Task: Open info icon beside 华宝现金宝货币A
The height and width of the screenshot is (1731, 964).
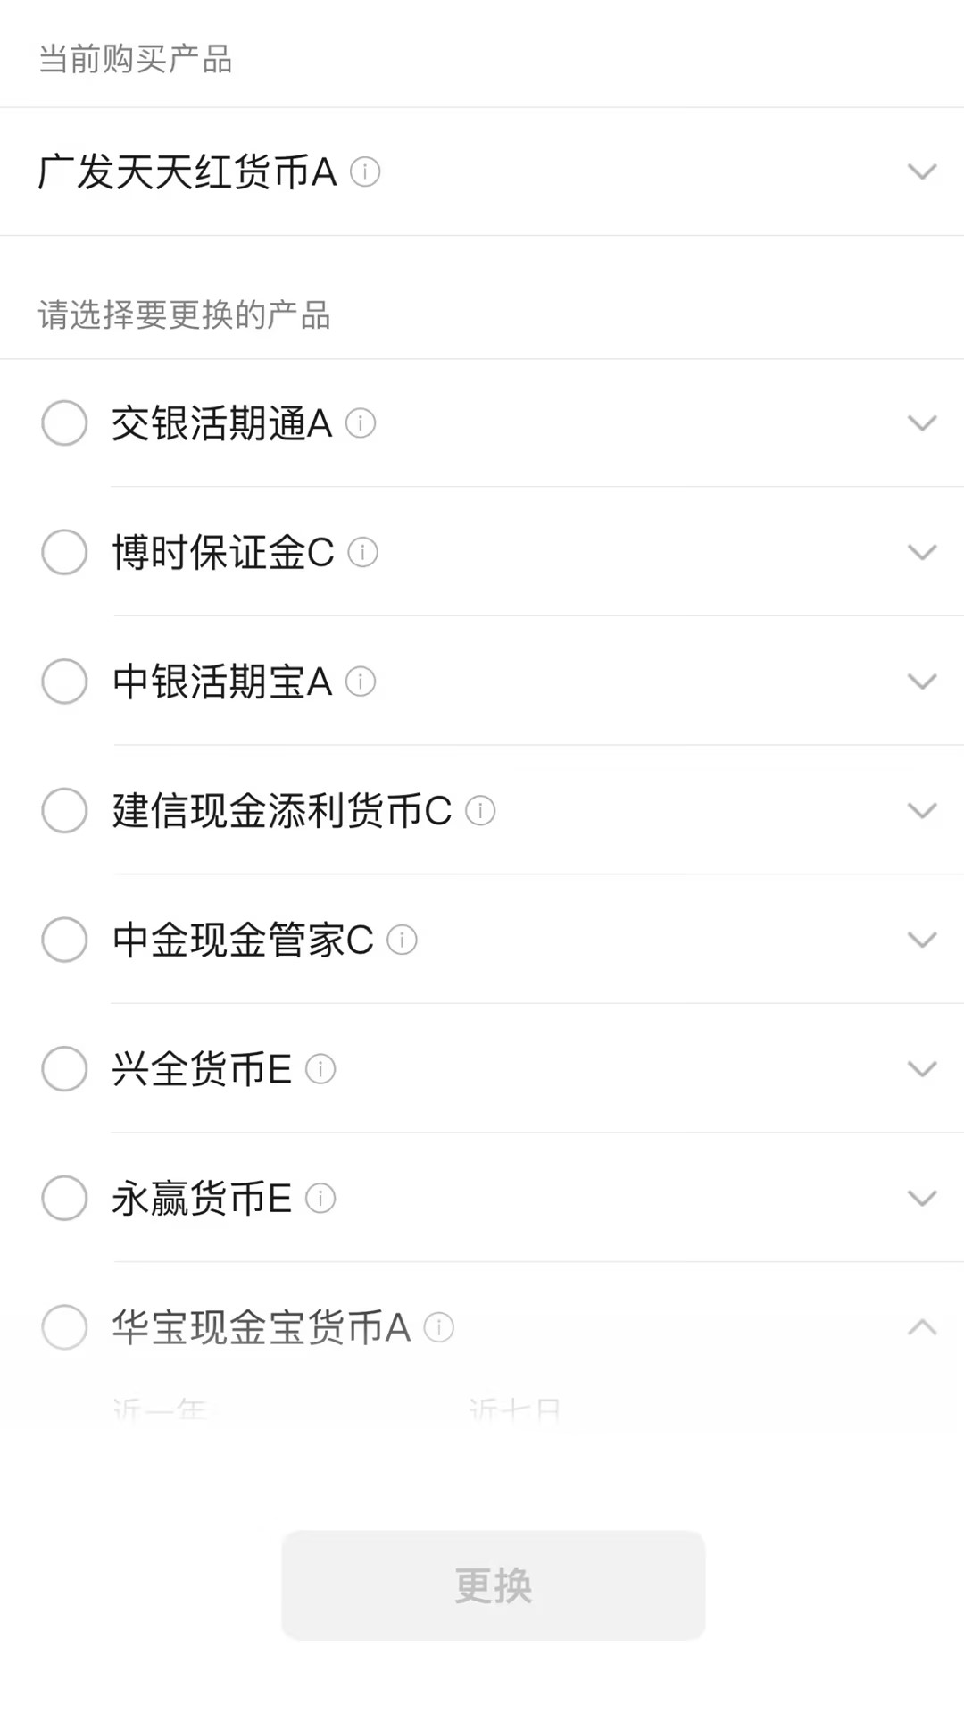Action: tap(439, 1327)
